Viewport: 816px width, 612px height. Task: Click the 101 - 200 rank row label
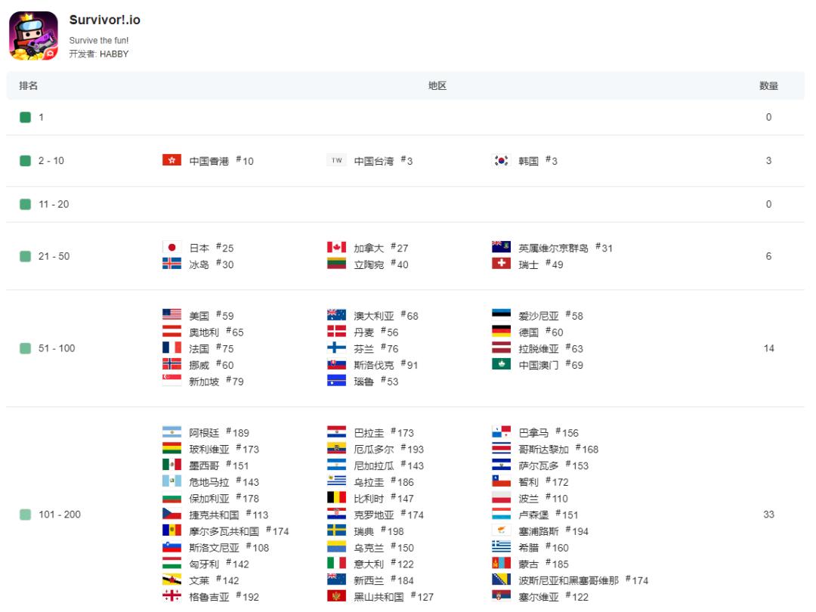pyautogui.click(x=60, y=515)
